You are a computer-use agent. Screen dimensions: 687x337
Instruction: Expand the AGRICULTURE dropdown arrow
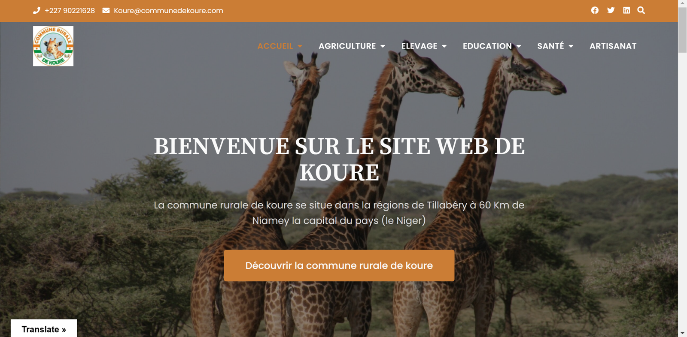tap(383, 46)
